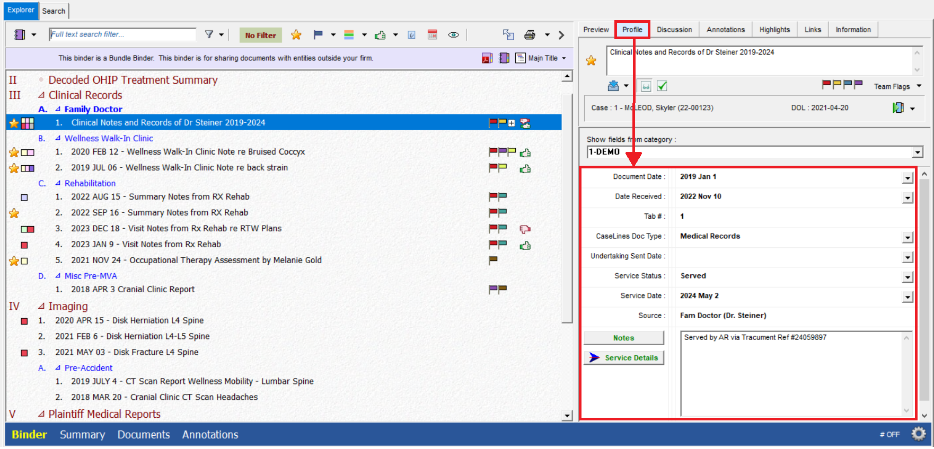Click the Full text search filter field
Viewport: 934px width, 449px height.
coord(122,34)
